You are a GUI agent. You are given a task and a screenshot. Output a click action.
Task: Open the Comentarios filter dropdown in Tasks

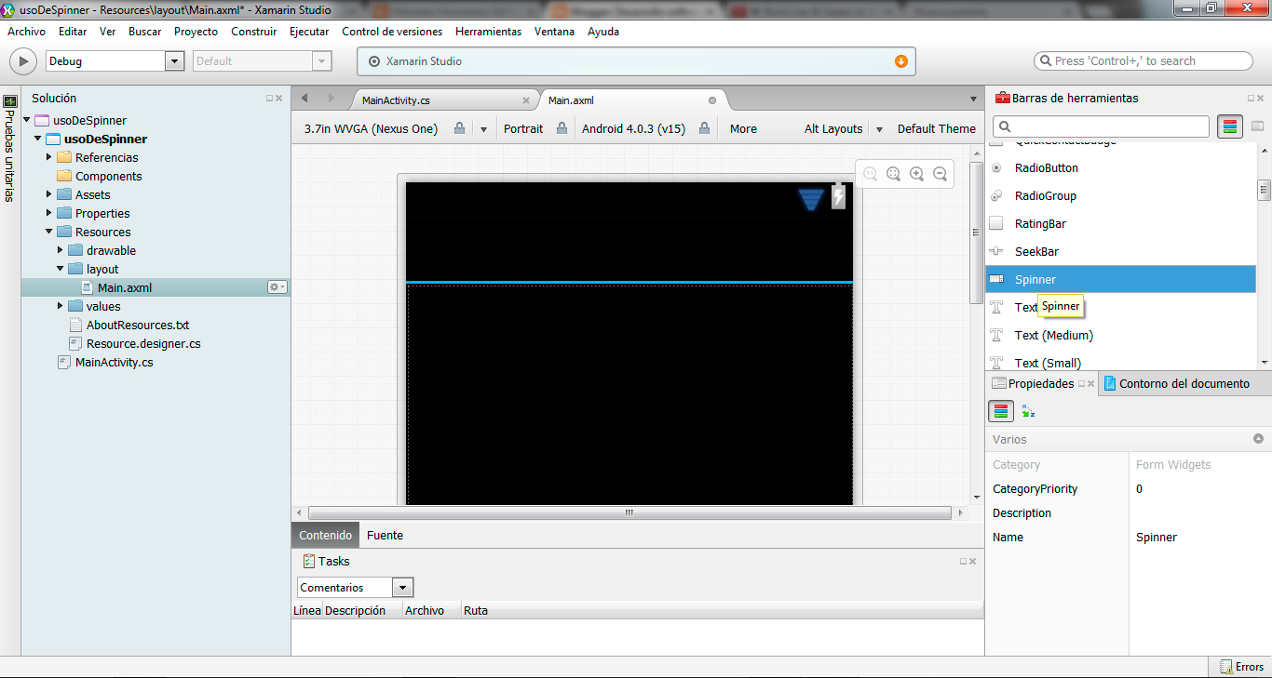pos(401,587)
